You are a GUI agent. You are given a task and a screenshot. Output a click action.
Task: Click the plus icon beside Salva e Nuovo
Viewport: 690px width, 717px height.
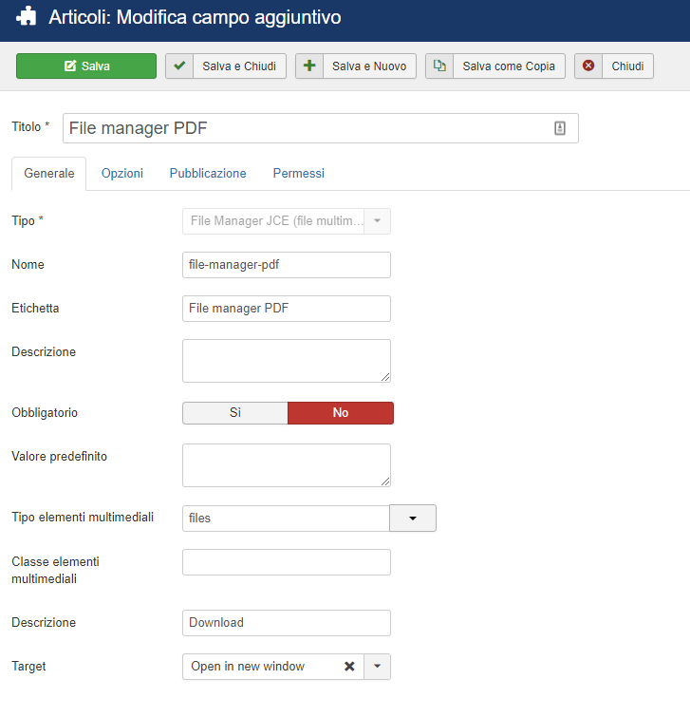click(x=309, y=66)
